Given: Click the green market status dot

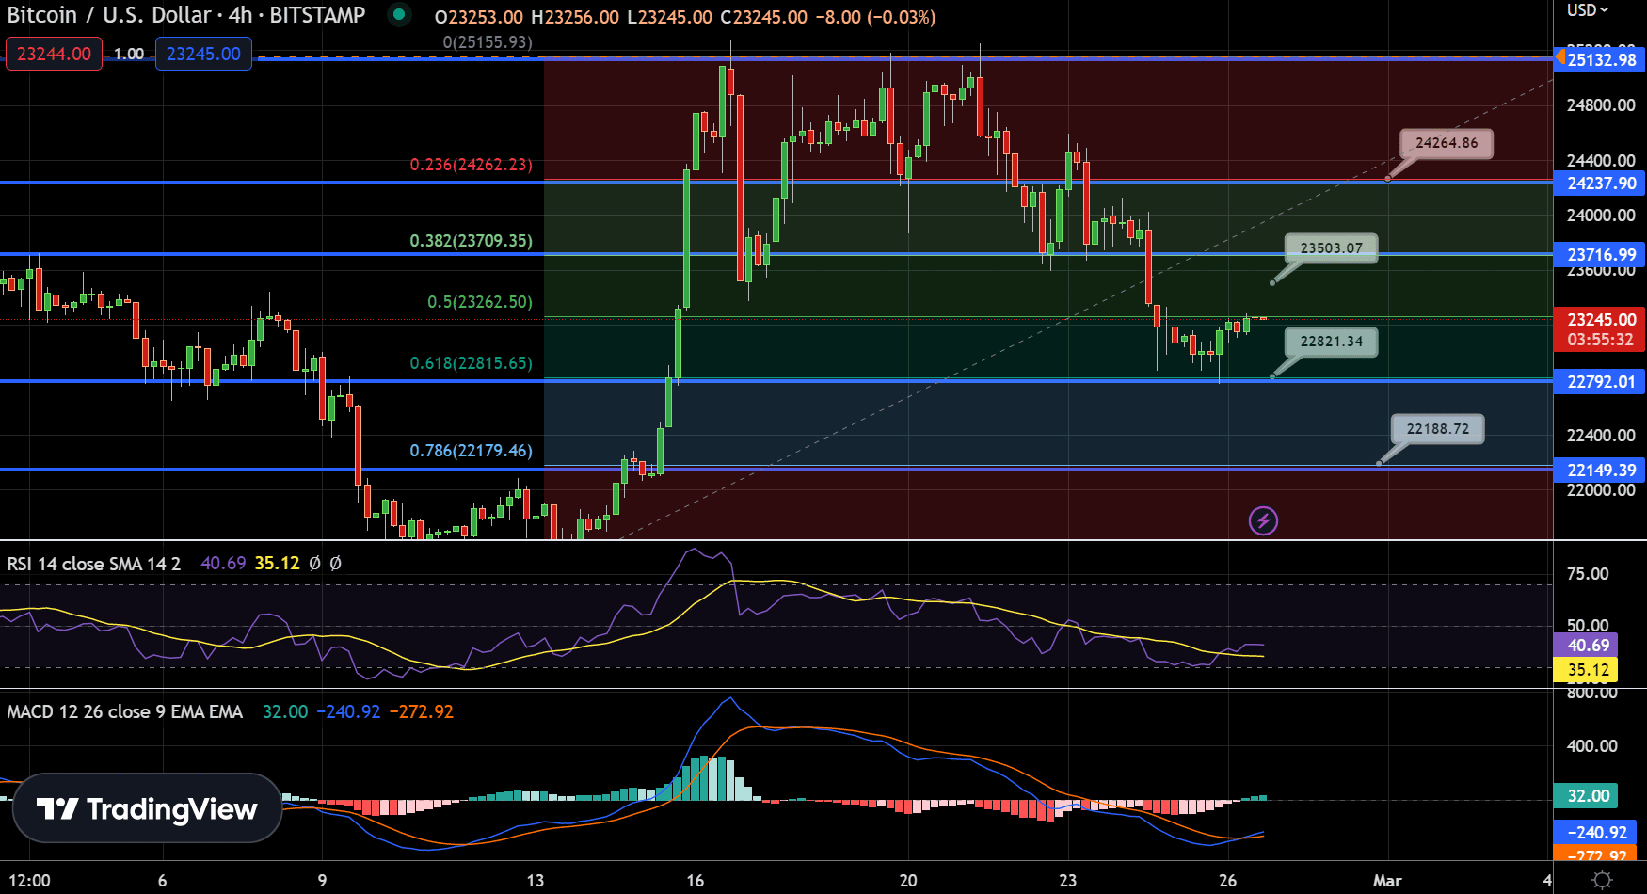Looking at the screenshot, I should [399, 14].
